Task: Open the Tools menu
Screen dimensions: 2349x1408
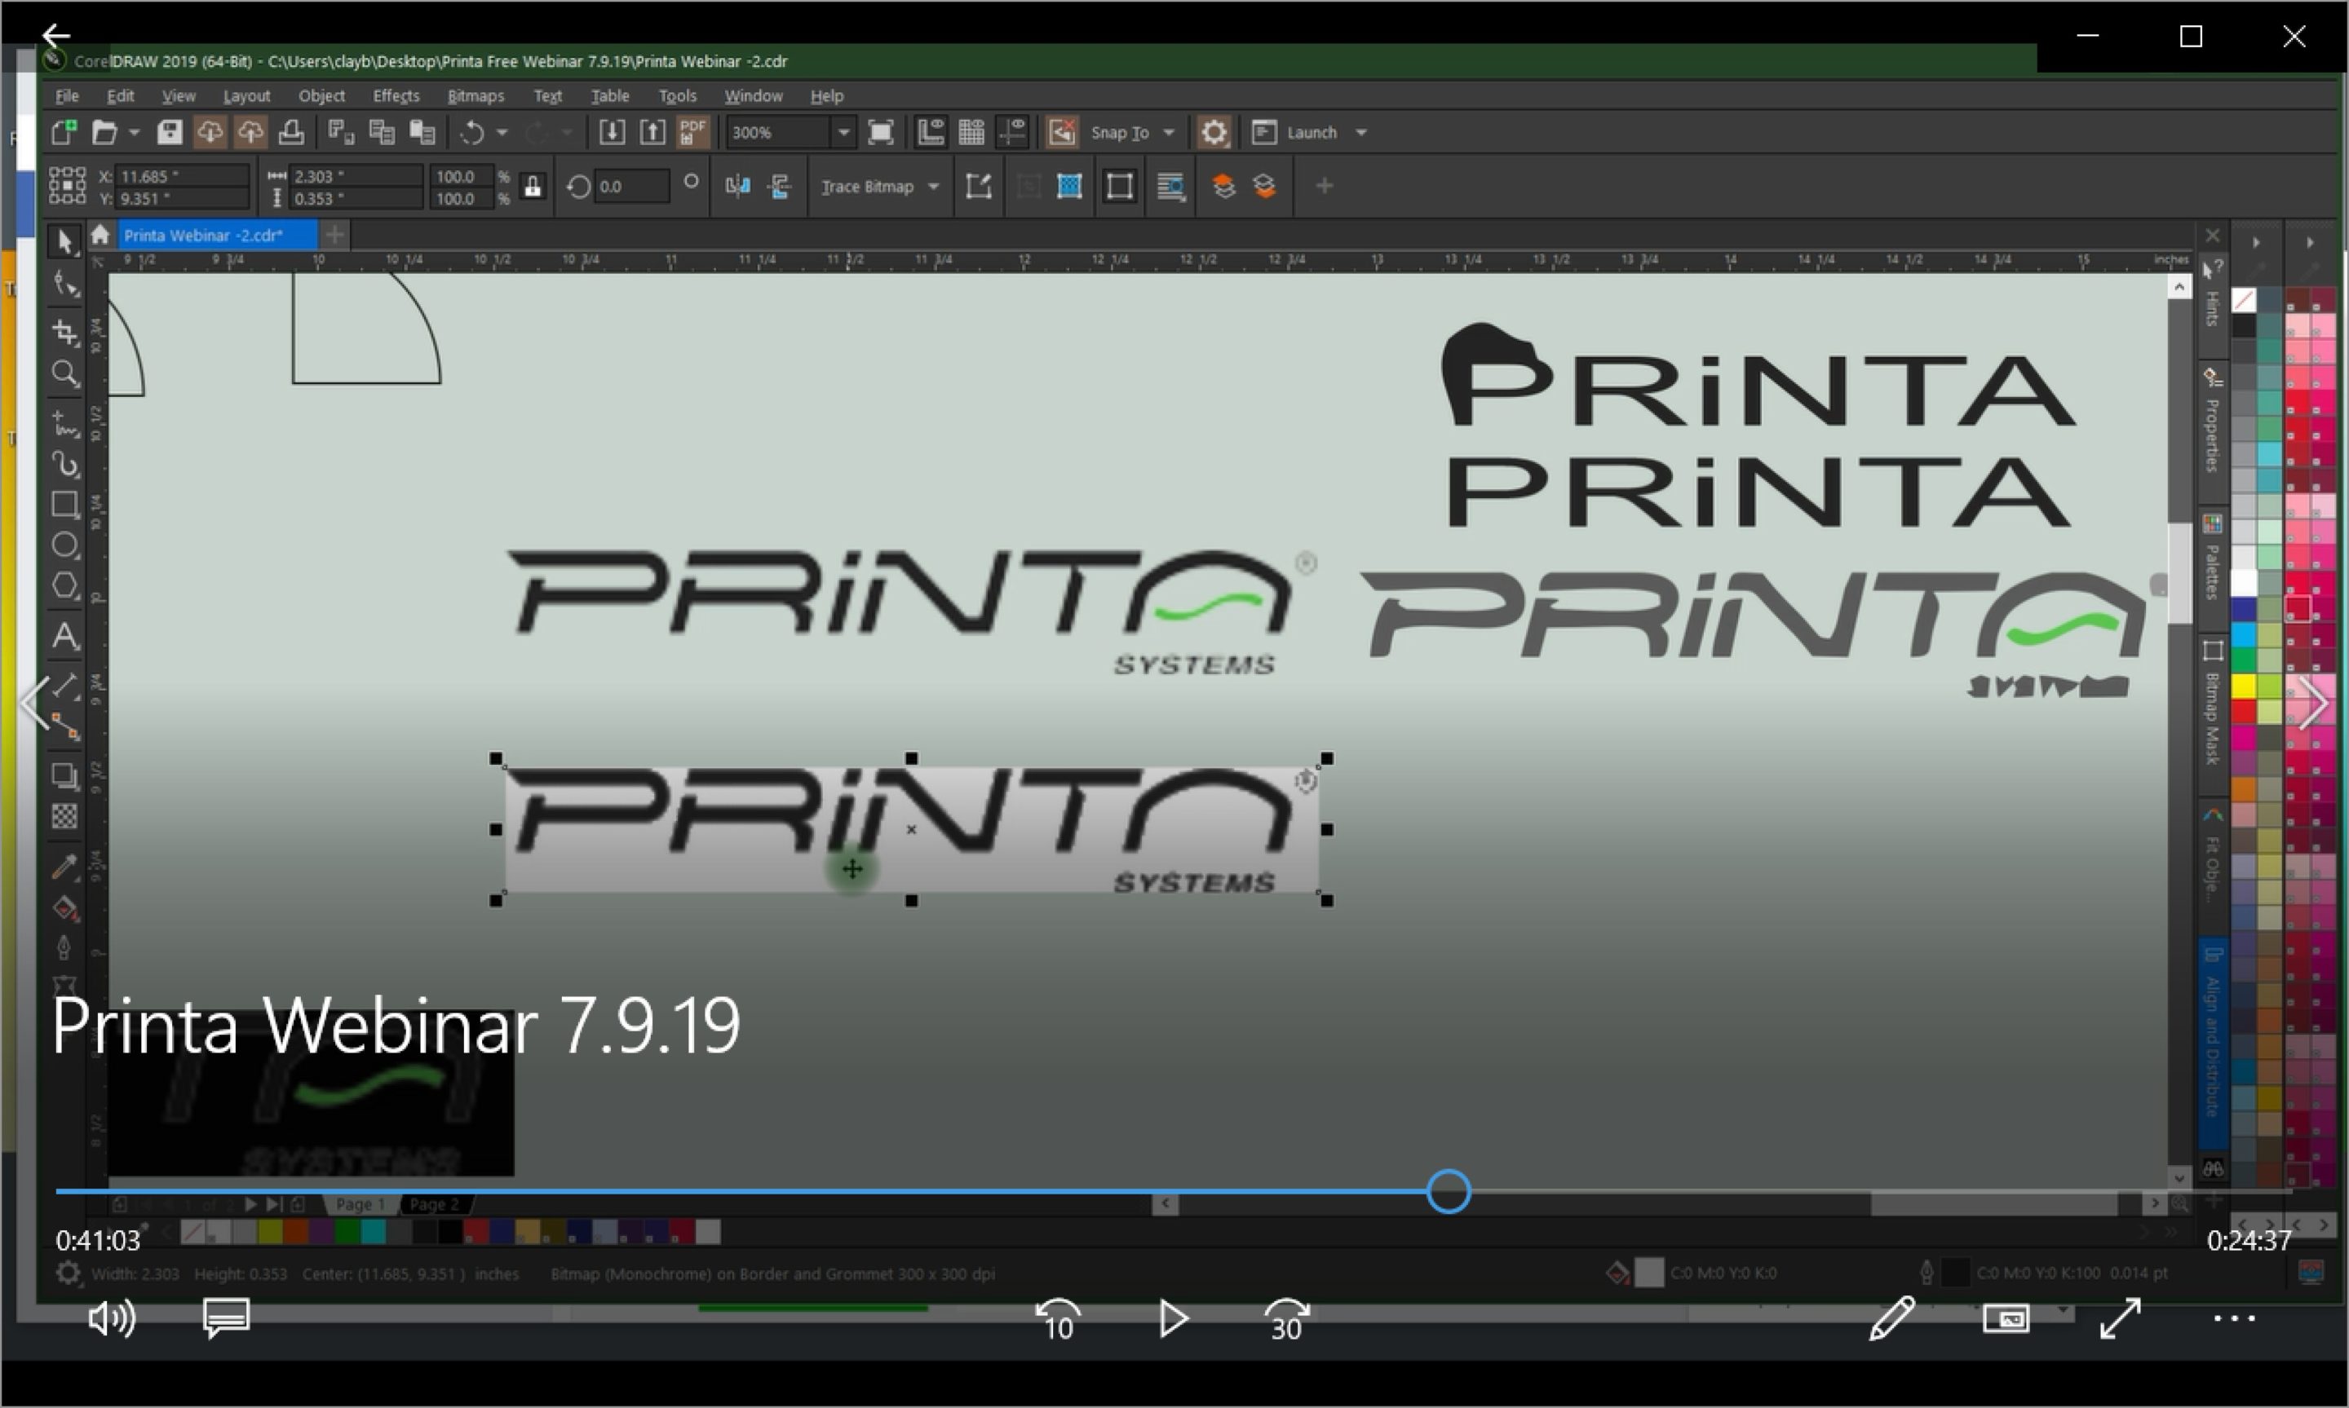Action: [677, 96]
